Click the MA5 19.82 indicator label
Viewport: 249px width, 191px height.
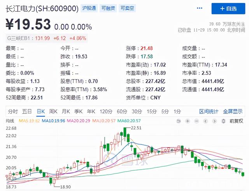point(29,121)
